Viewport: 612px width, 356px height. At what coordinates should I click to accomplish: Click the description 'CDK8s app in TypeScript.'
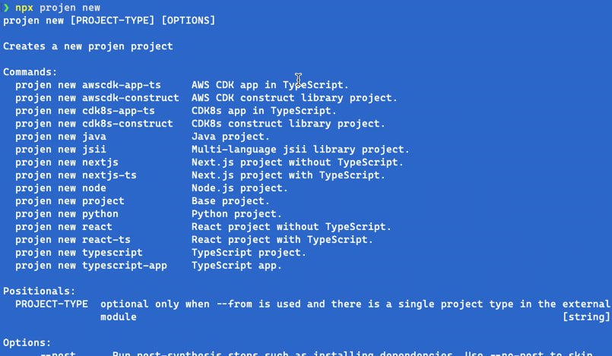click(264, 111)
